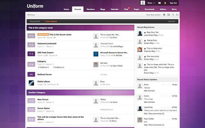Click the notifications bell icon
205x128 pixels.
coord(165,3)
